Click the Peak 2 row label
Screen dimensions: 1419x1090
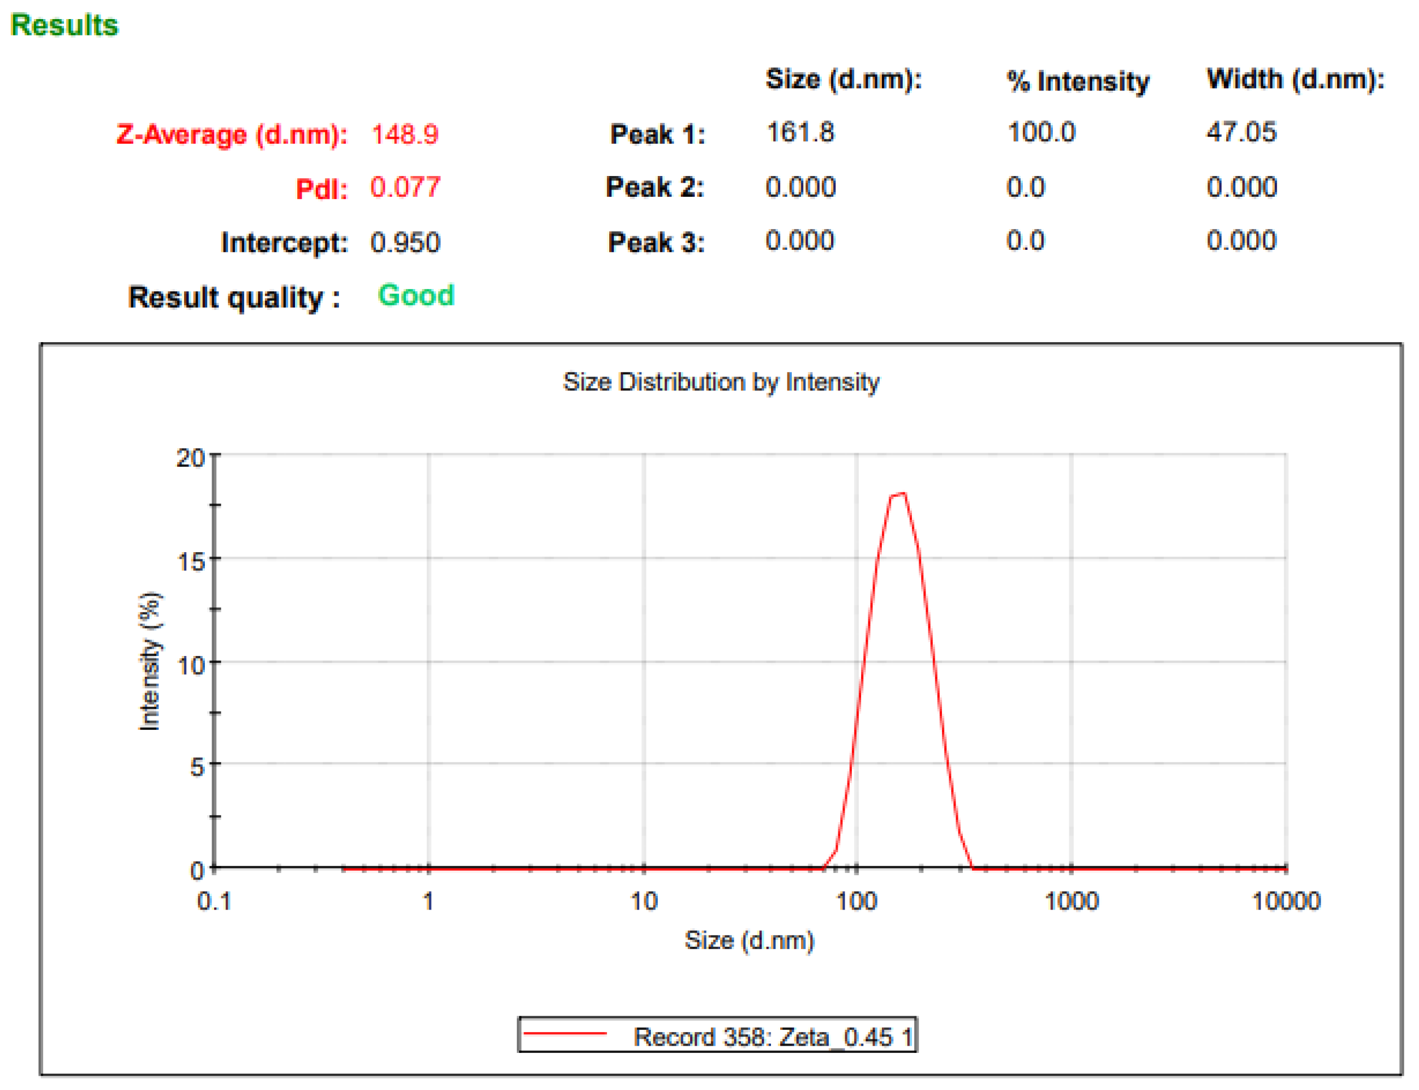pos(655,187)
